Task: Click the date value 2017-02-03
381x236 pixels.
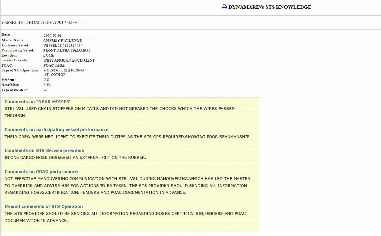Action: [53, 36]
